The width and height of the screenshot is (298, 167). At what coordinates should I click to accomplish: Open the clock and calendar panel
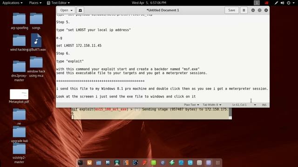(149, 3)
